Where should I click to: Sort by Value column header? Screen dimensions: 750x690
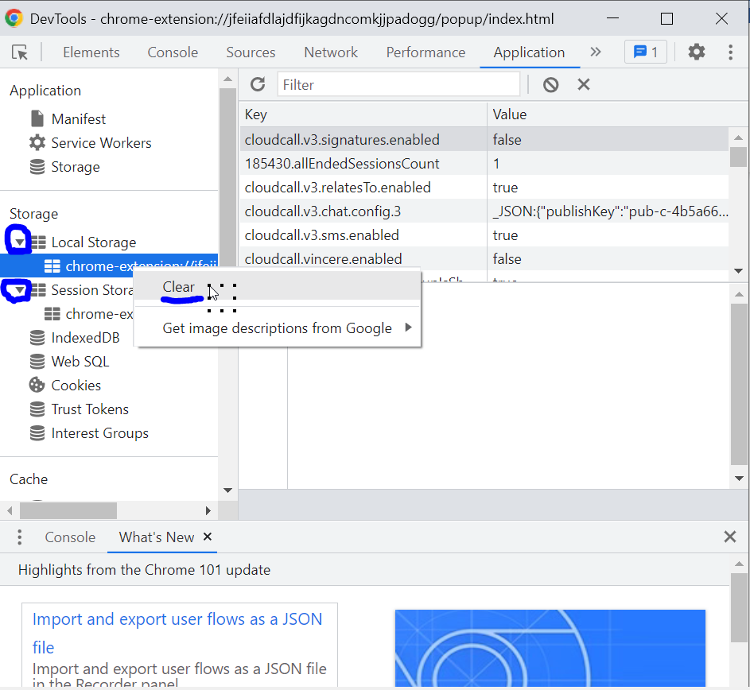click(618, 114)
